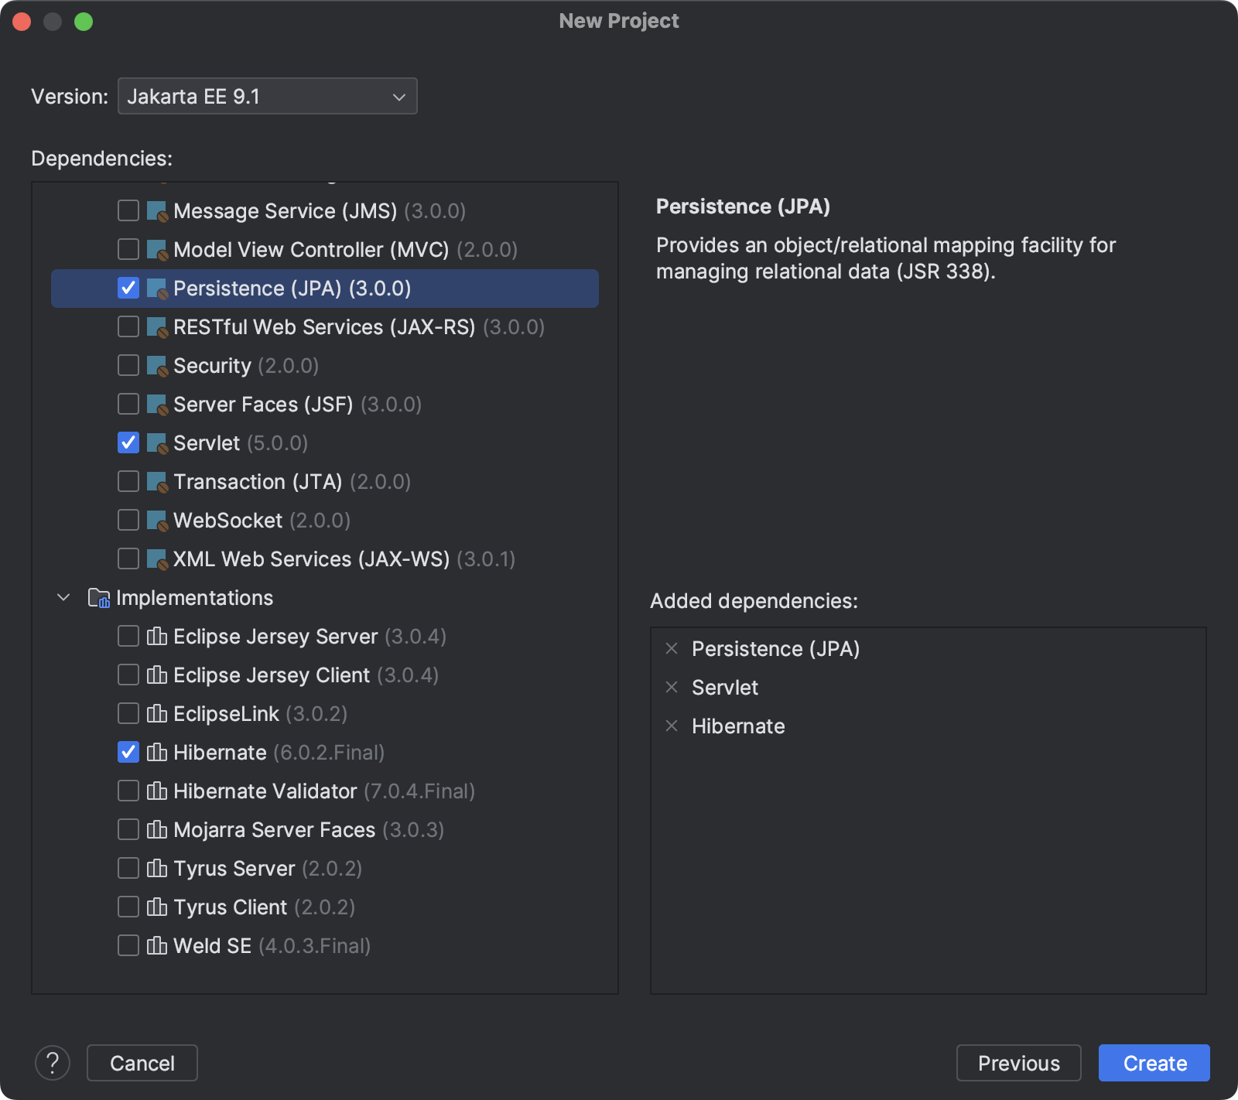Uncheck the Servlet dependency
Image resolution: width=1238 pixels, height=1100 pixels.
(x=128, y=442)
